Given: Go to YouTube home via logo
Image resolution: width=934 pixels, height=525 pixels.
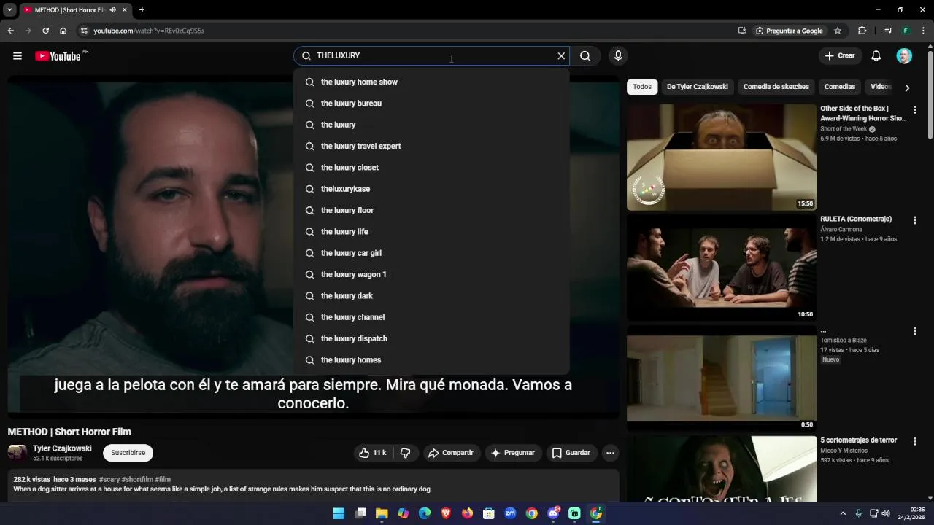Looking at the screenshot, I should 58,56.
